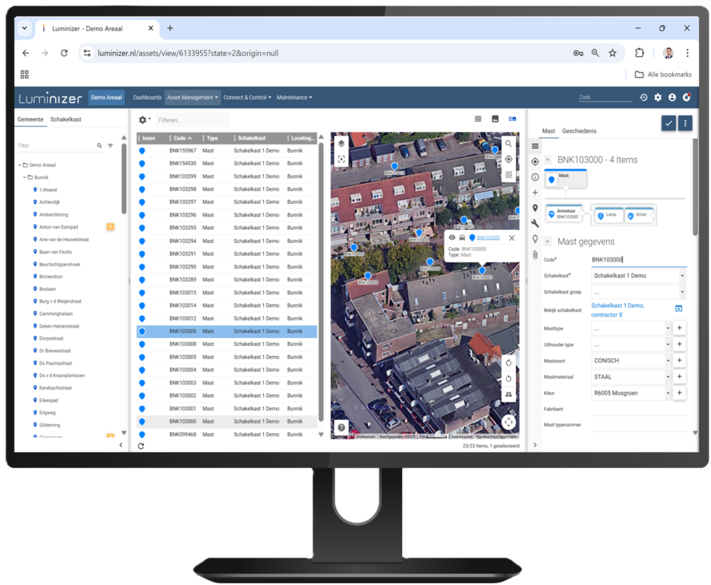Add a new Masttype with plus button
711x585 pixels.
point(679,328)
